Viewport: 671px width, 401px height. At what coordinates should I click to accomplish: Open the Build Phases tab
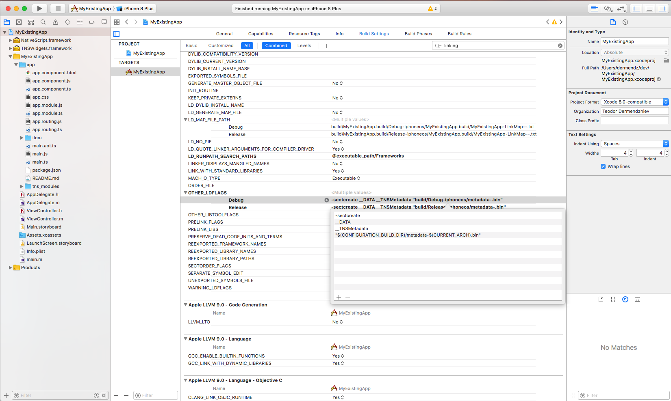click(x=418, y=34)
